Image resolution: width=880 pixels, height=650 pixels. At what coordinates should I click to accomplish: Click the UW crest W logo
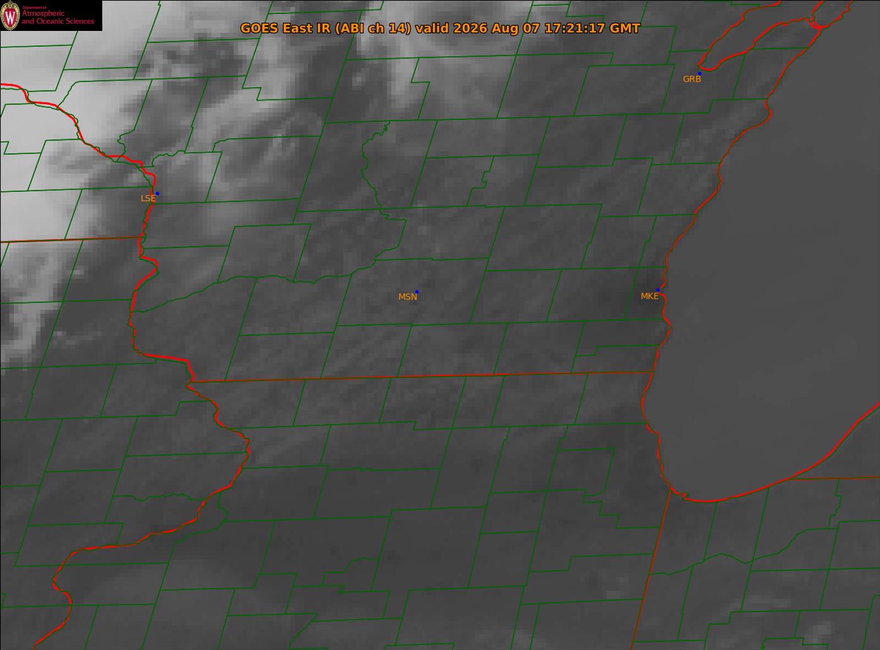tap(11, 15)
